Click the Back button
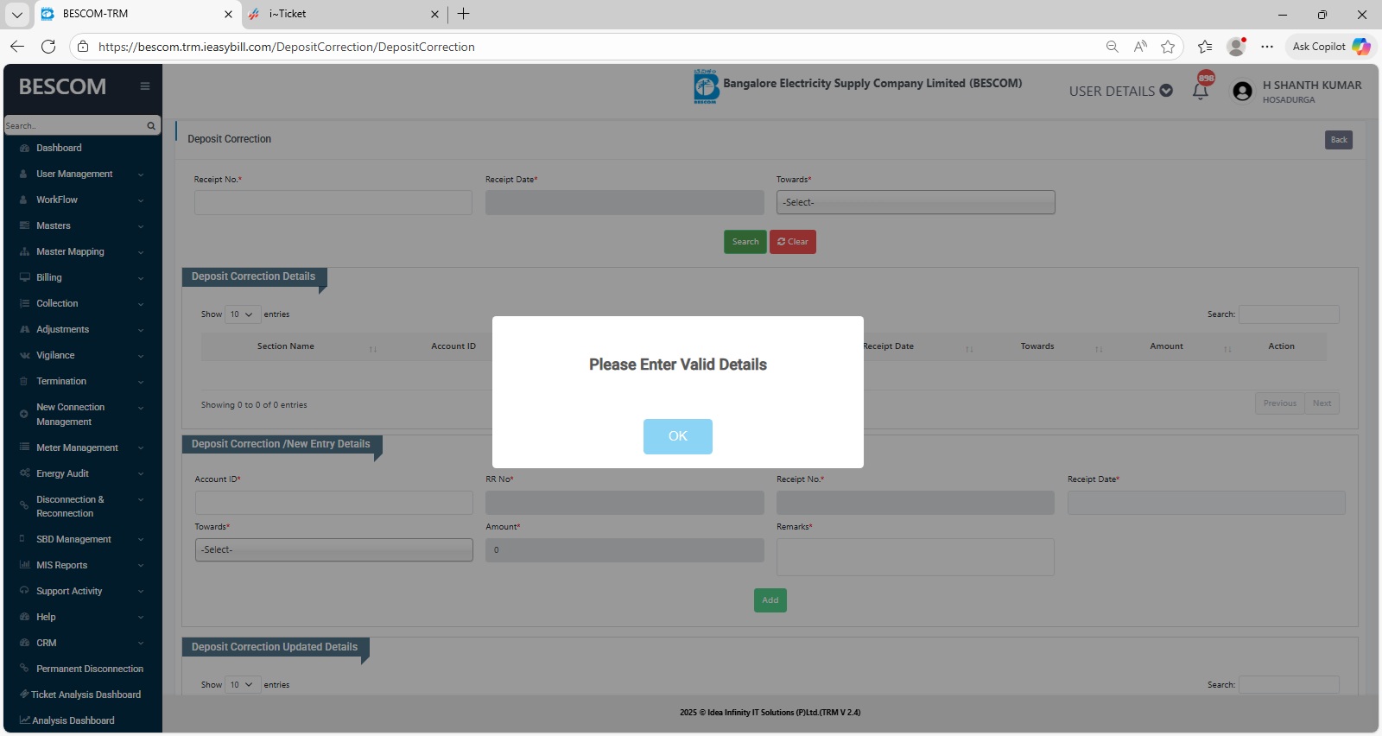This screenshot has width=1382, height=736. click(x=1339, y=140)
